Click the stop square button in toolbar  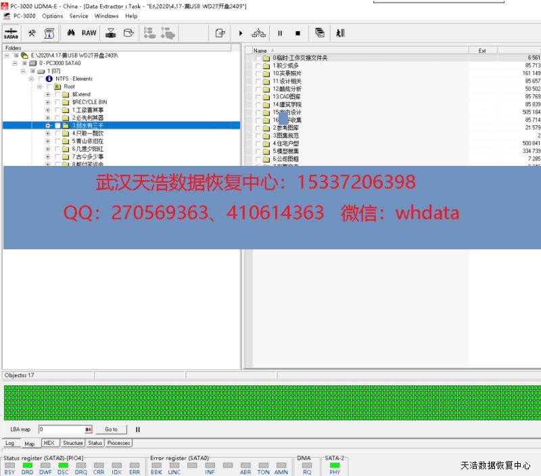pos(298,33)
